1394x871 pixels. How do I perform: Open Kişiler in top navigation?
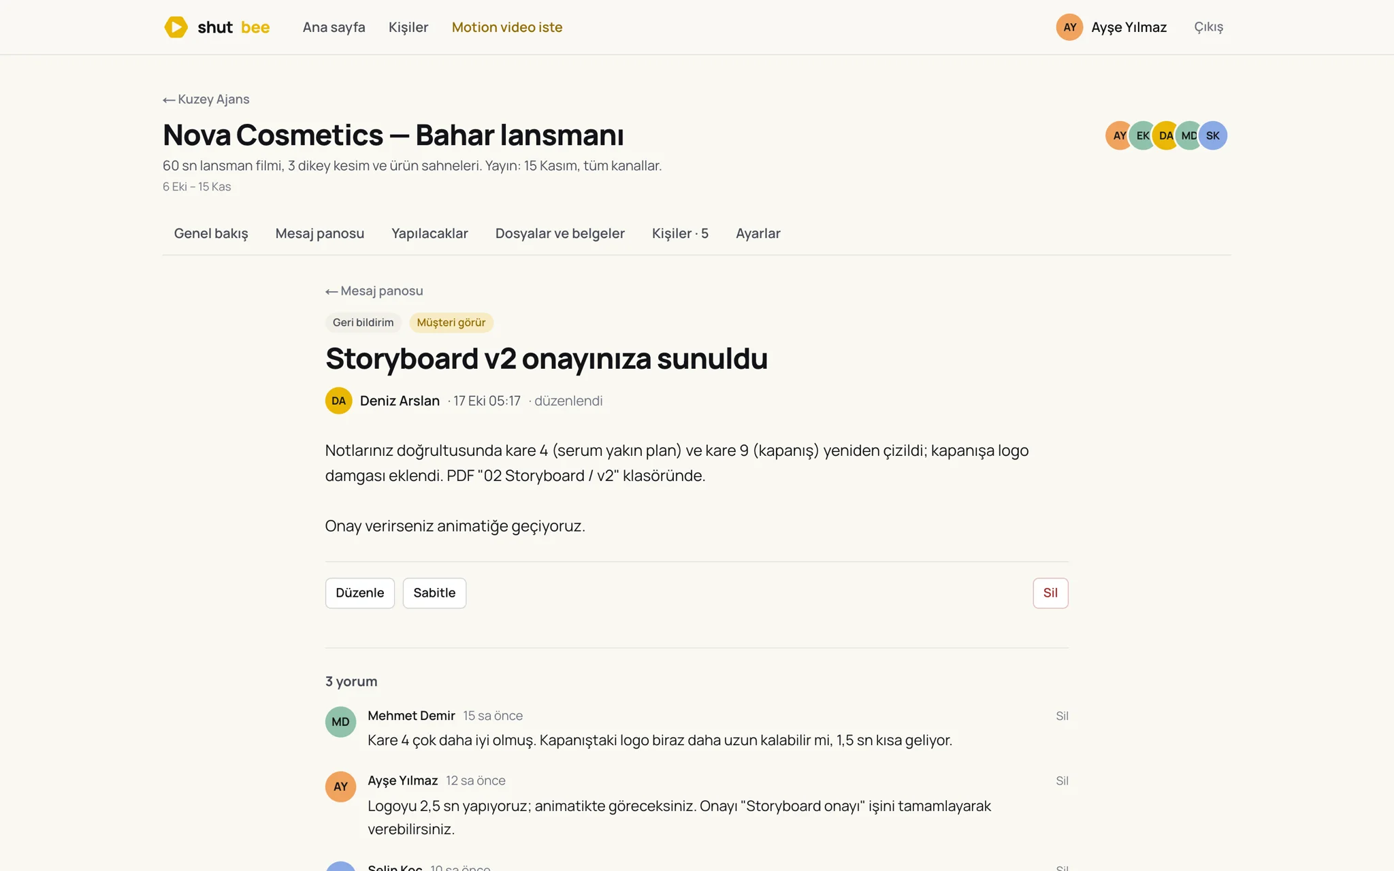tap(408, 27)
